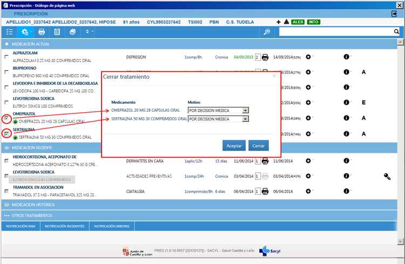Click the print icon in the toolbar
Screen dimensions: 405x264
[42, 32]
